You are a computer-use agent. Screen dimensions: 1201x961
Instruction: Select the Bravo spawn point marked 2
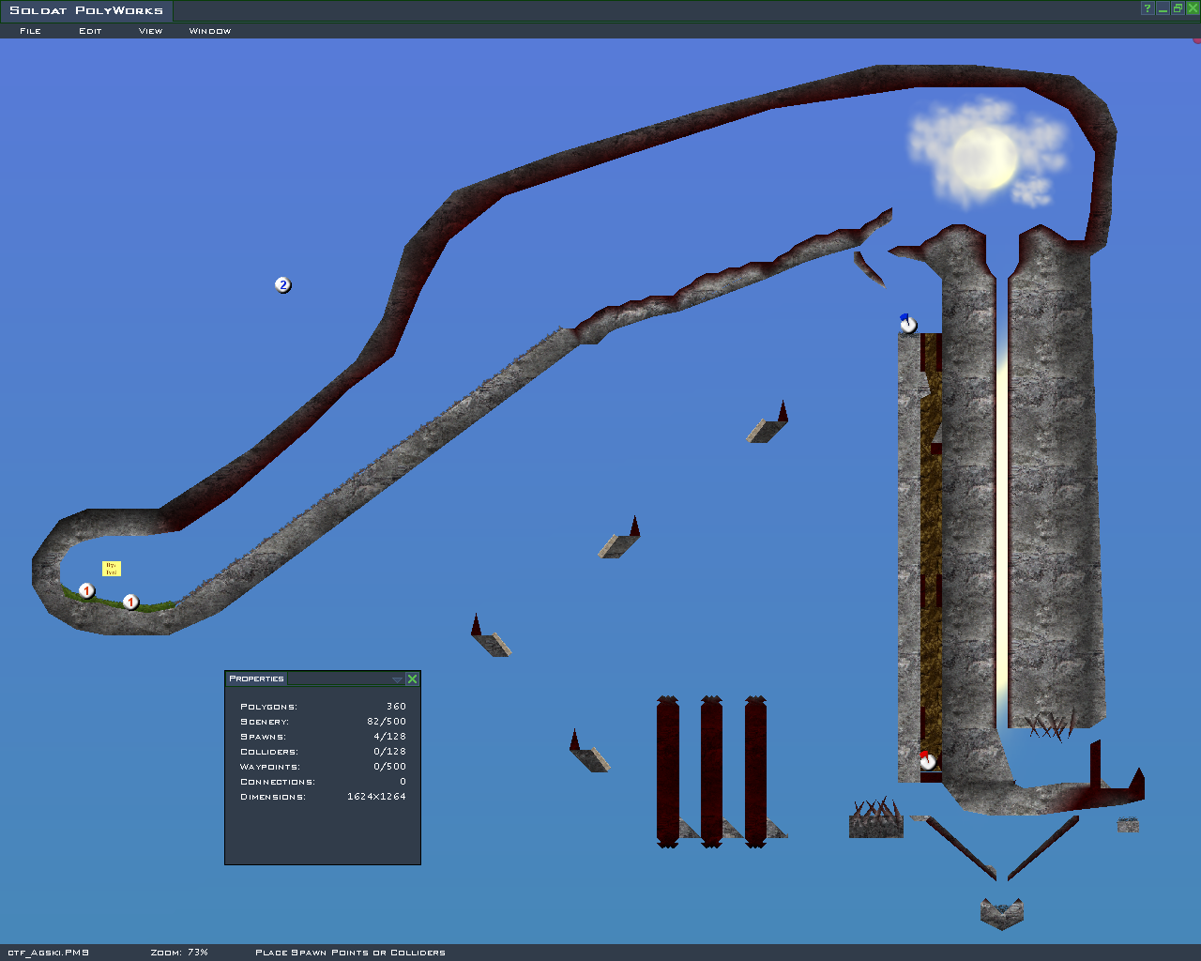[282, 285]
